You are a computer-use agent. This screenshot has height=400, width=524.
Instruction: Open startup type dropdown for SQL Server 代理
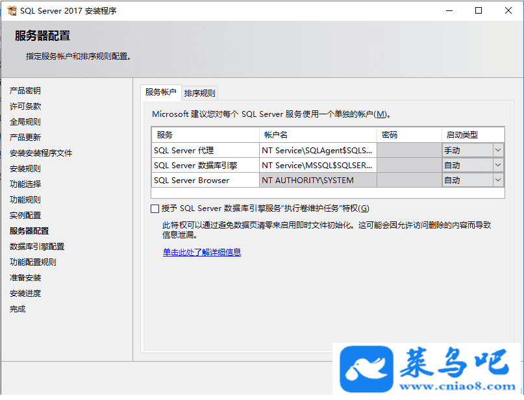[x=498, y=151]
